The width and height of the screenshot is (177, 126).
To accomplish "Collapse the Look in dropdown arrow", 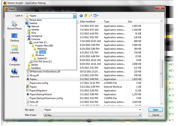I will (x=75, y=16).
